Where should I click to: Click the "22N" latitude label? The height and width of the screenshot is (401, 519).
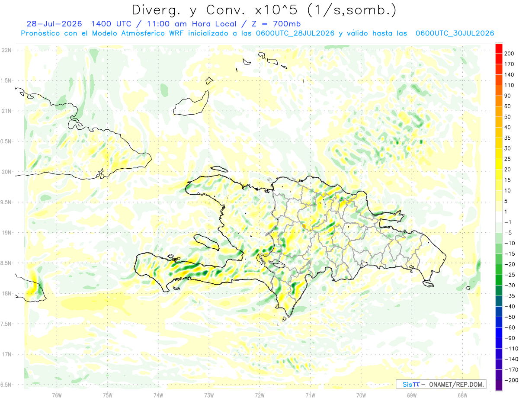(6, 50)
